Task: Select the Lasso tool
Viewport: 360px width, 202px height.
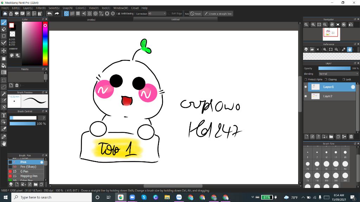Action: point(4,87)
